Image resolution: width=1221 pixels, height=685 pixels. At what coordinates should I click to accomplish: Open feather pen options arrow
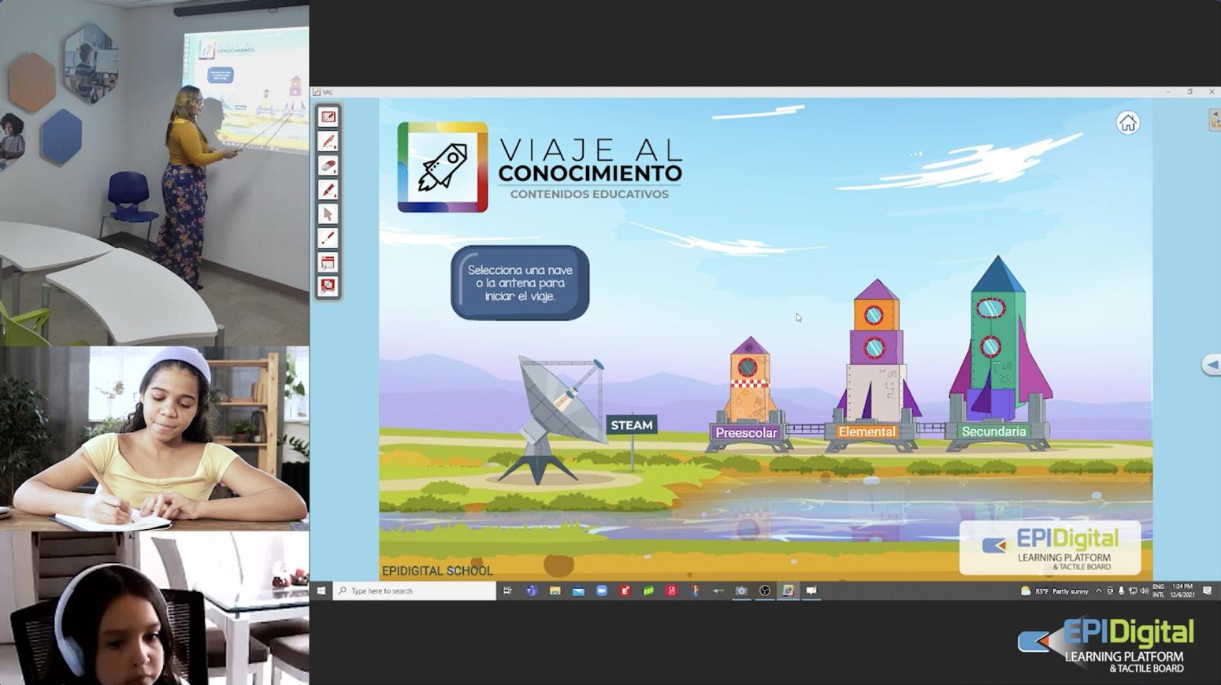click(x=336, y=148)
